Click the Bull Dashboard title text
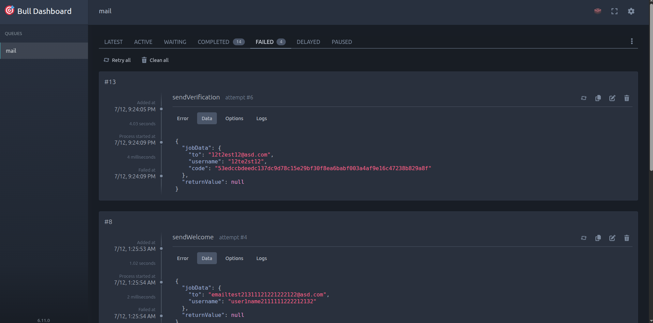The width and height of the screenshot is (653, 323). point(44,11)
